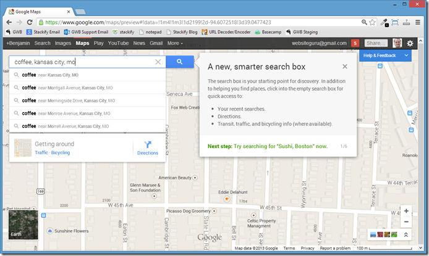This screenshot has width=429, height=256.
Task: Go back with browser back arrow
Action: pos(9,22)
